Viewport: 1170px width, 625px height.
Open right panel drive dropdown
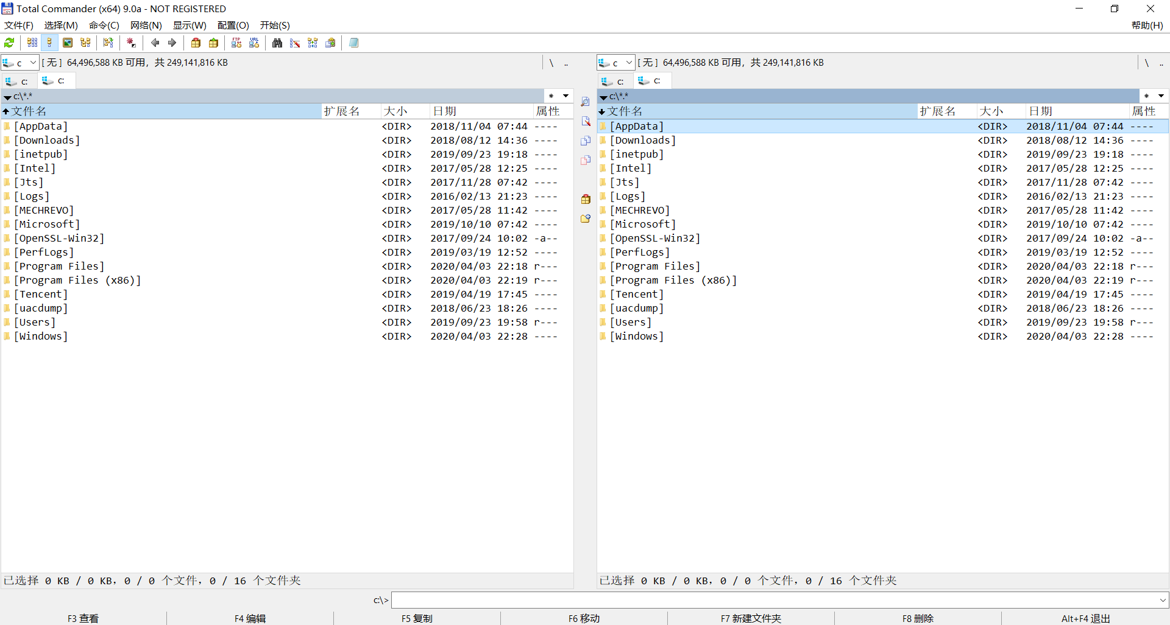(616, 63)
